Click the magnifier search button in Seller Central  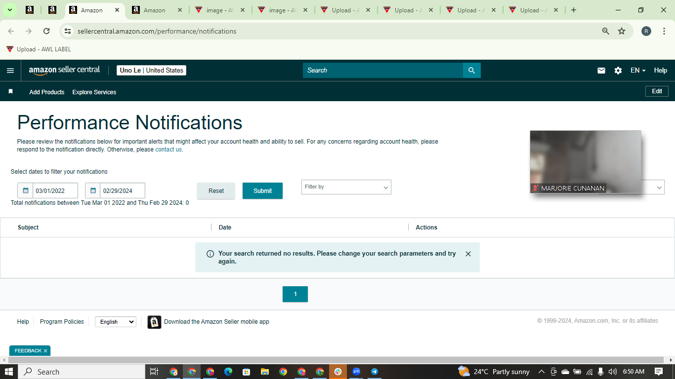(x=472, y=70)
